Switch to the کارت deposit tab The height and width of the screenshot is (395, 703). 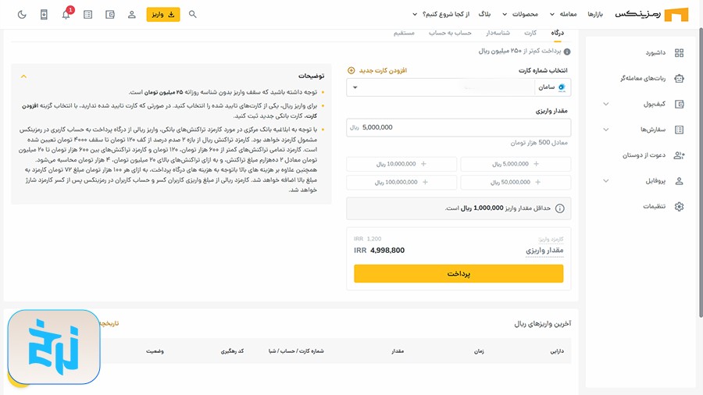click(x=530, y=33)
